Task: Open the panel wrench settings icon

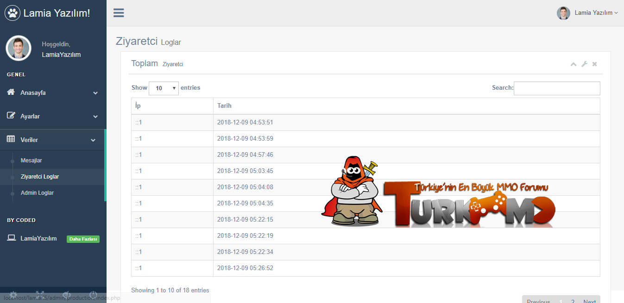Action: [584, 64]
